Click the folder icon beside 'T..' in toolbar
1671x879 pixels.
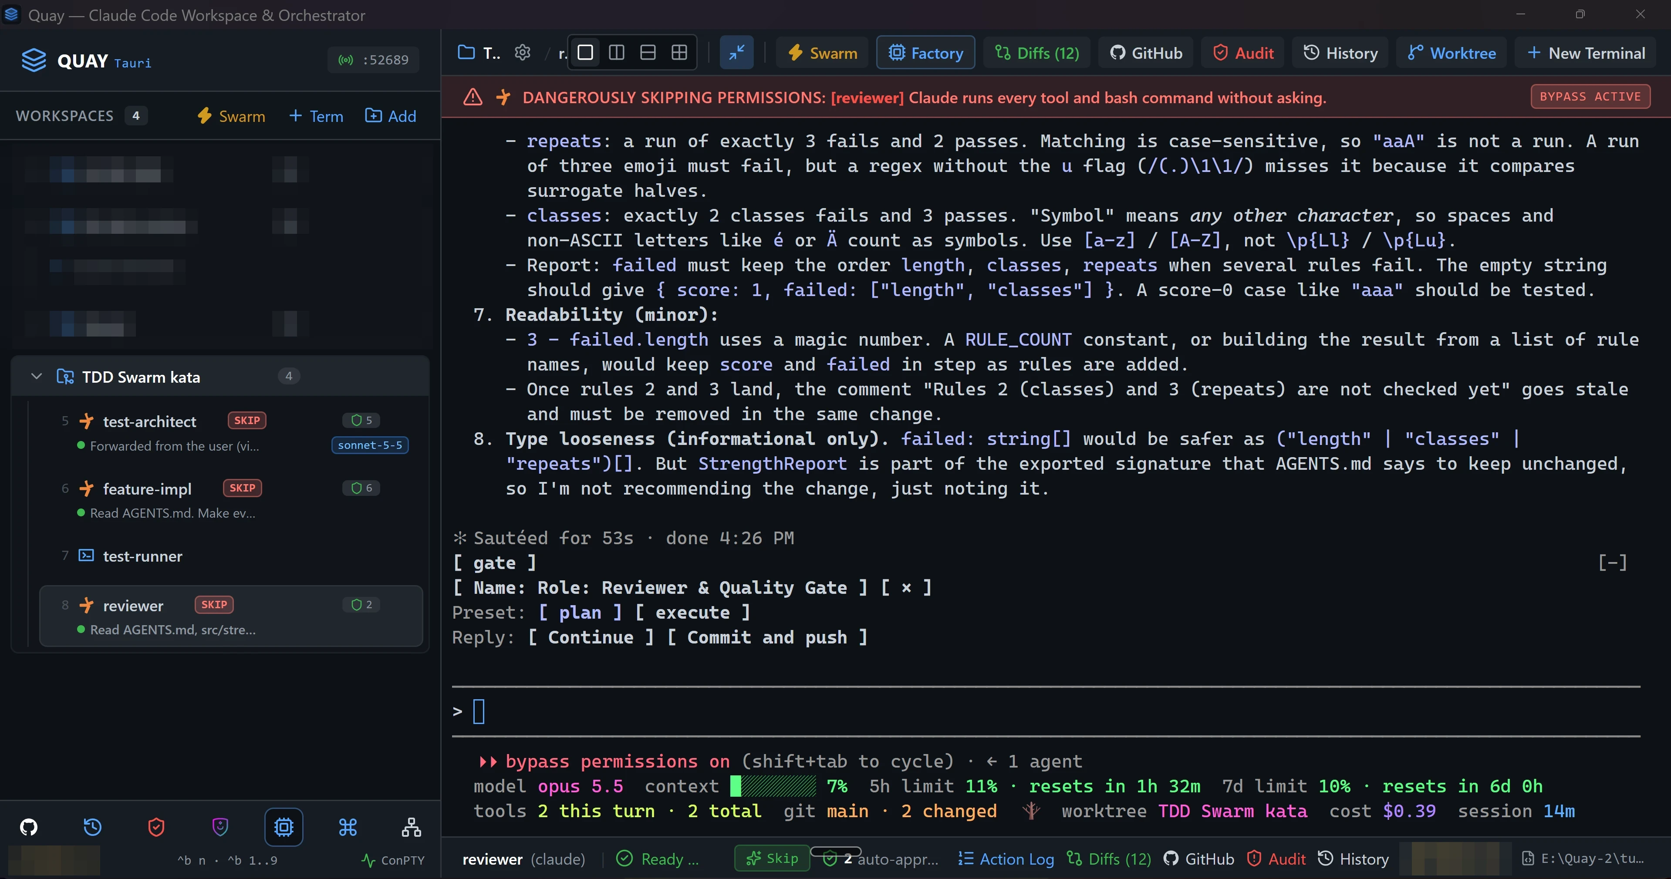point(466,53)
